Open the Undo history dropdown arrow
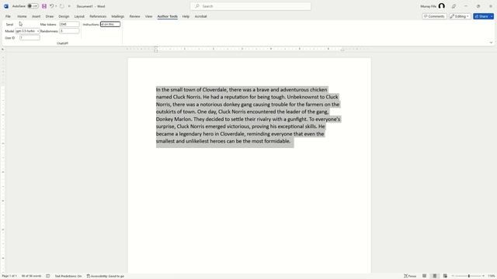Viewport: 497px width, 279px height. click(x=56, y=6)
